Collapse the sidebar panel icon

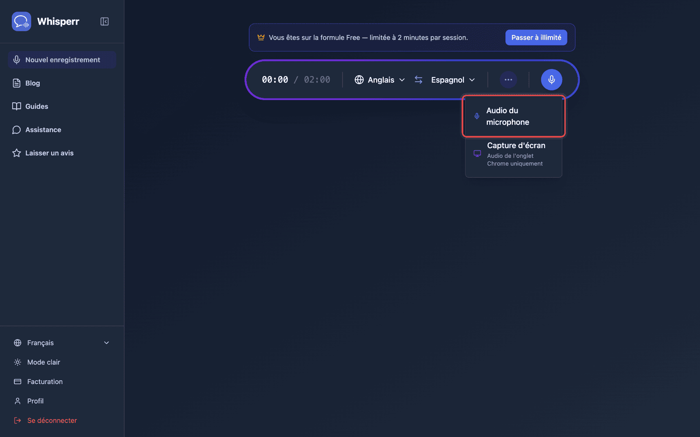105,21
